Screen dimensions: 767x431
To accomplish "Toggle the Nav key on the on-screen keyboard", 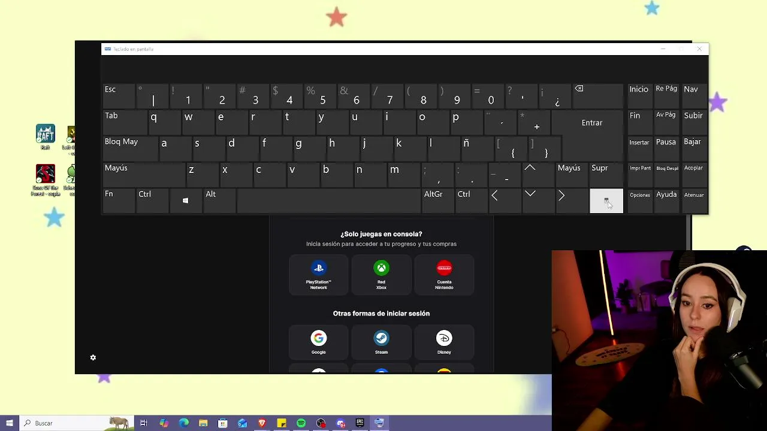I will coord(694,96).
